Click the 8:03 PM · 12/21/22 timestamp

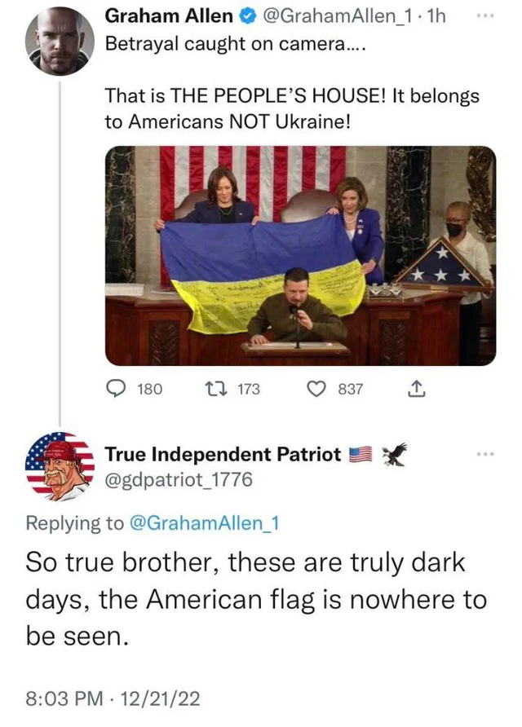pos(113,698)
